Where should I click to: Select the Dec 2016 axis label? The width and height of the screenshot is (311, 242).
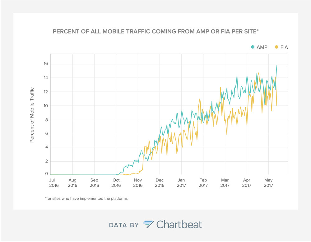pyautogui.click(x=160, y=183)
